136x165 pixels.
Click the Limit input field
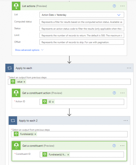tap(82, 35)
